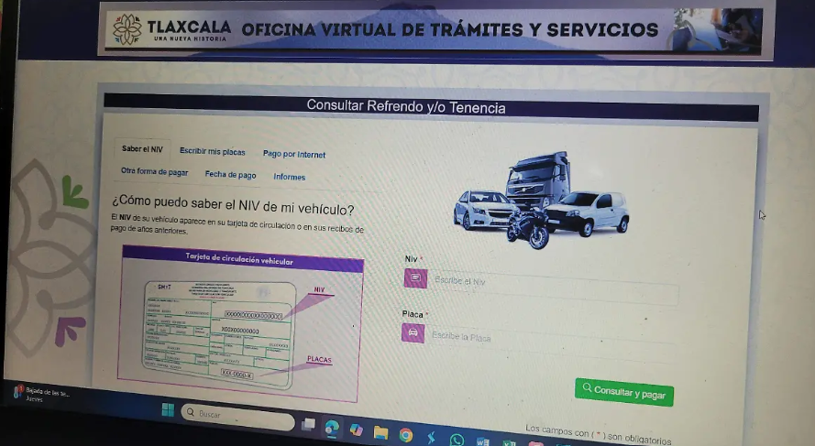Open File Explorer from taskbar
Screen dimensions: 815x446
[380, 432]
